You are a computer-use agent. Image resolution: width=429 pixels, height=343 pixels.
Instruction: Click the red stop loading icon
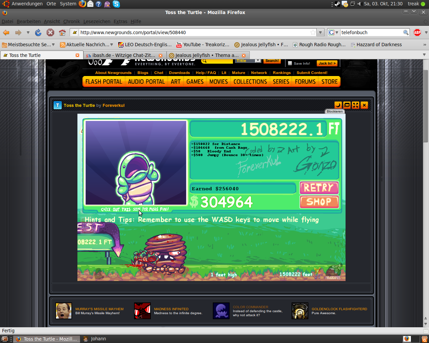coord(50,32)
